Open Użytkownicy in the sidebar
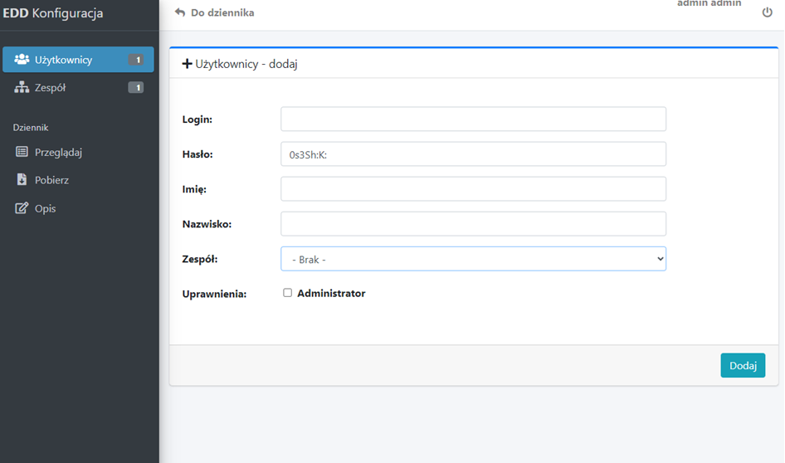Image resolution: width=785 pixels, height=463 pixels. pyautogui.click(x=78, y=60)
